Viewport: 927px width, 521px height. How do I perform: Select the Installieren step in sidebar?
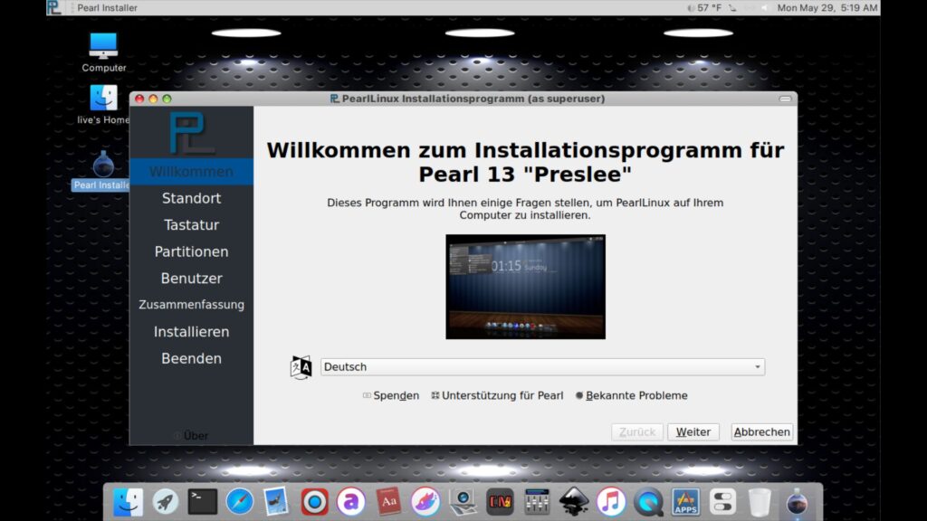(191, 331)
